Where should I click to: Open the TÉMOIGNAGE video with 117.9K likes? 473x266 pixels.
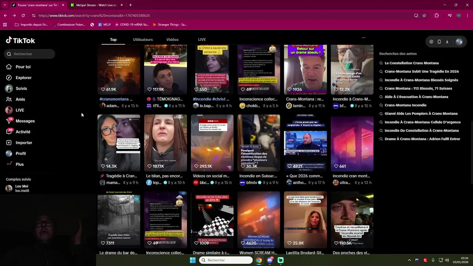(x=165, y=69)
